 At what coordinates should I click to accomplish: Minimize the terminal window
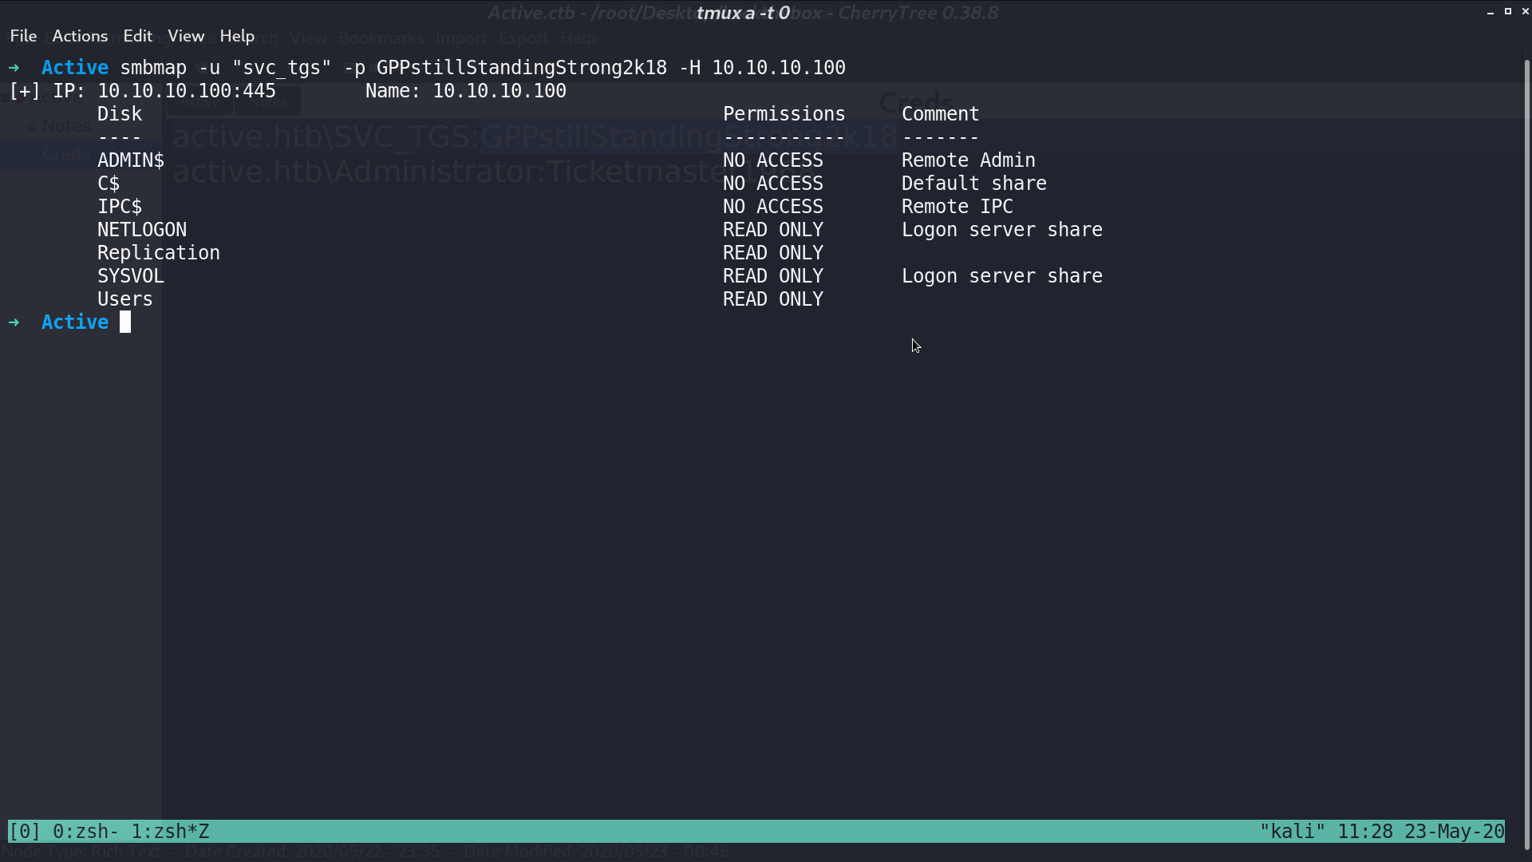[x=1491, y=12]
